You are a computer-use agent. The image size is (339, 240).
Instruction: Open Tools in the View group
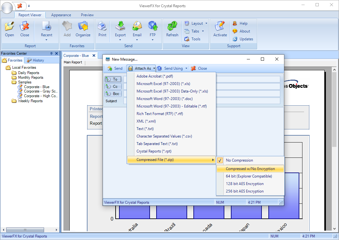[192, 39]
